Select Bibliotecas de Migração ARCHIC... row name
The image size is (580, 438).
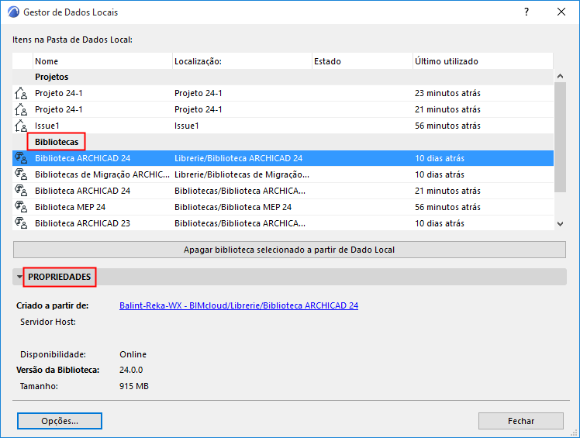(x=102, y=174)
